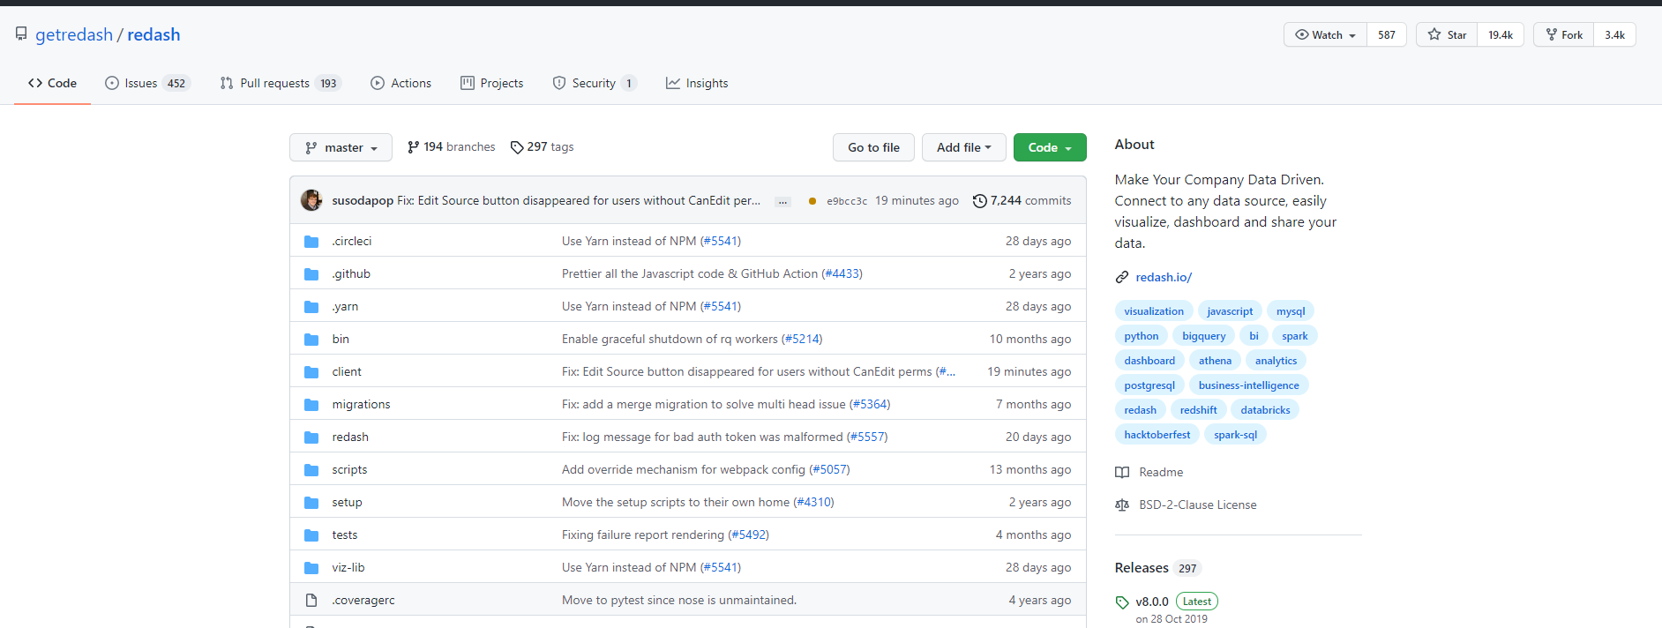The height and width of the screenshot is (628, 1662).
Task: Open the green Code dropdown
Action: point(1050,147)
